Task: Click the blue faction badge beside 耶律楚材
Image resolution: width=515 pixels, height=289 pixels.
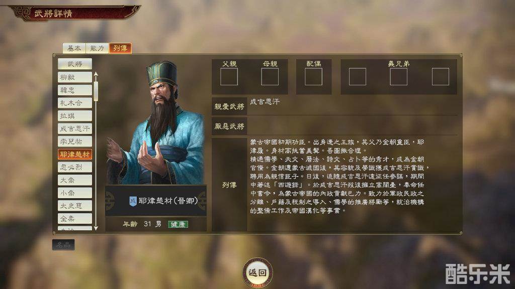Action: [x=133, y=201]
